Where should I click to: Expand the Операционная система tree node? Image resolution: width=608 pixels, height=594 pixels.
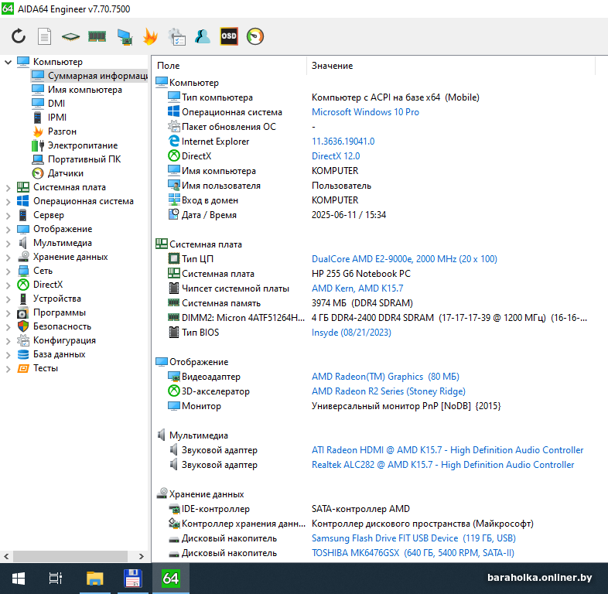(8, 201)
